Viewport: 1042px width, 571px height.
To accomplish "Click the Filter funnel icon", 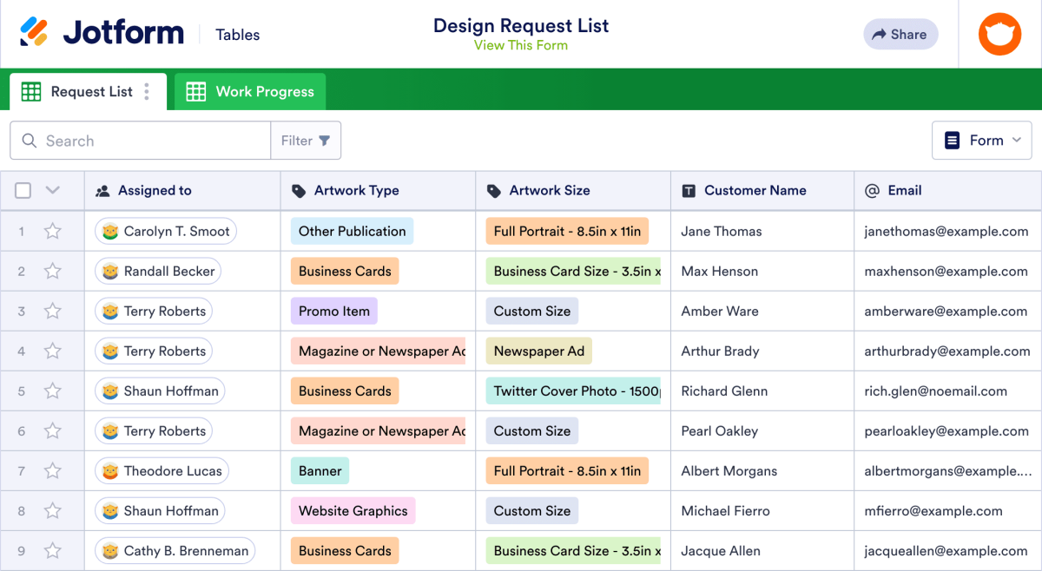I will coord(322,140).
